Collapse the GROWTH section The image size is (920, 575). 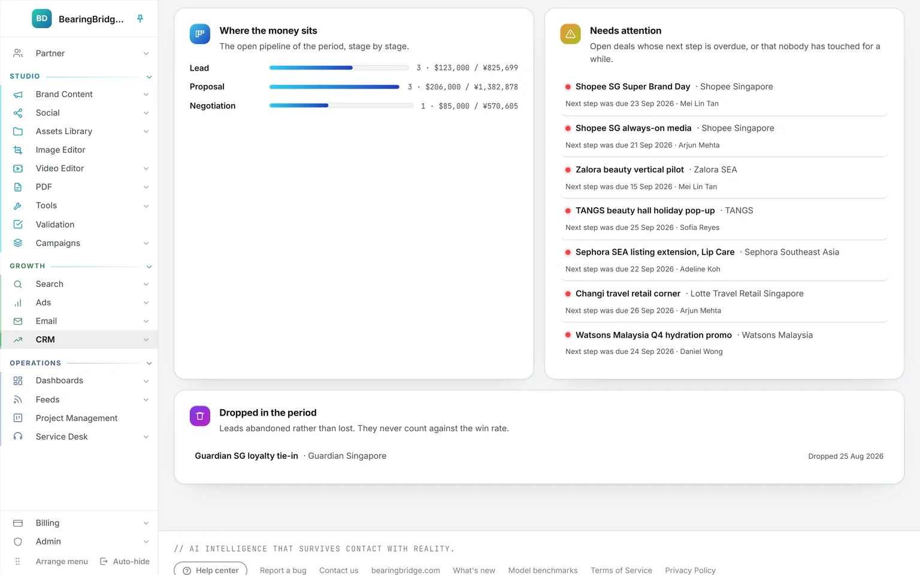149,267
